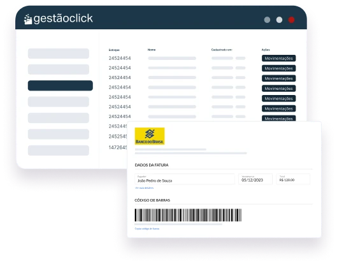Click the white middle window dot
Screen dimensions: 337x264
coord(279,20)
